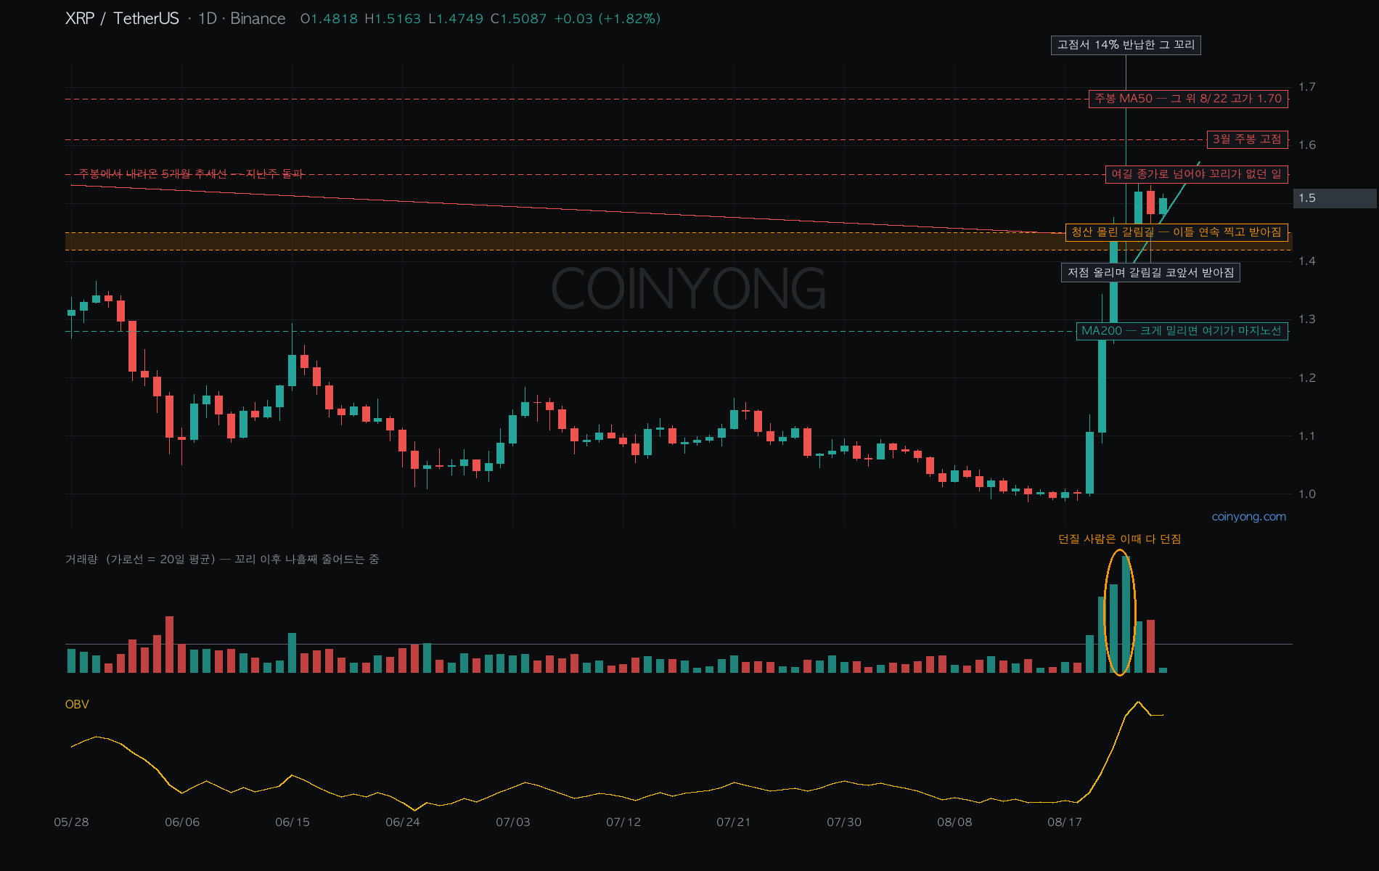Click the close value C1.5087
1379x871 pixels.
pos(519,19)
